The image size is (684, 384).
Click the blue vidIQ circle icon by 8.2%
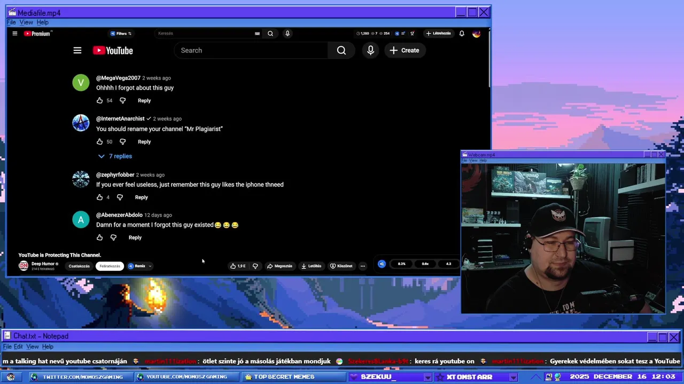click(382, 263)
